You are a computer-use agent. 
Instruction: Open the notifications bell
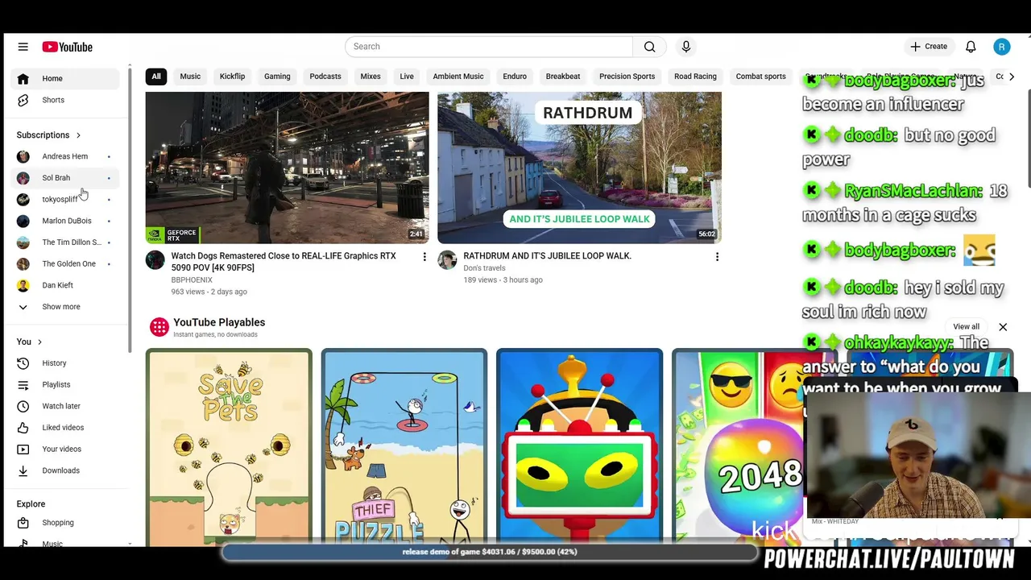971,47
